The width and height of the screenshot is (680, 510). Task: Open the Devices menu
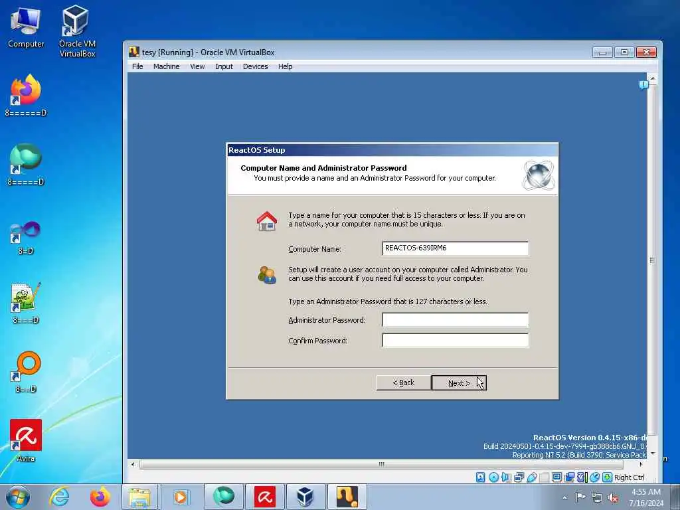coord(255,66)
